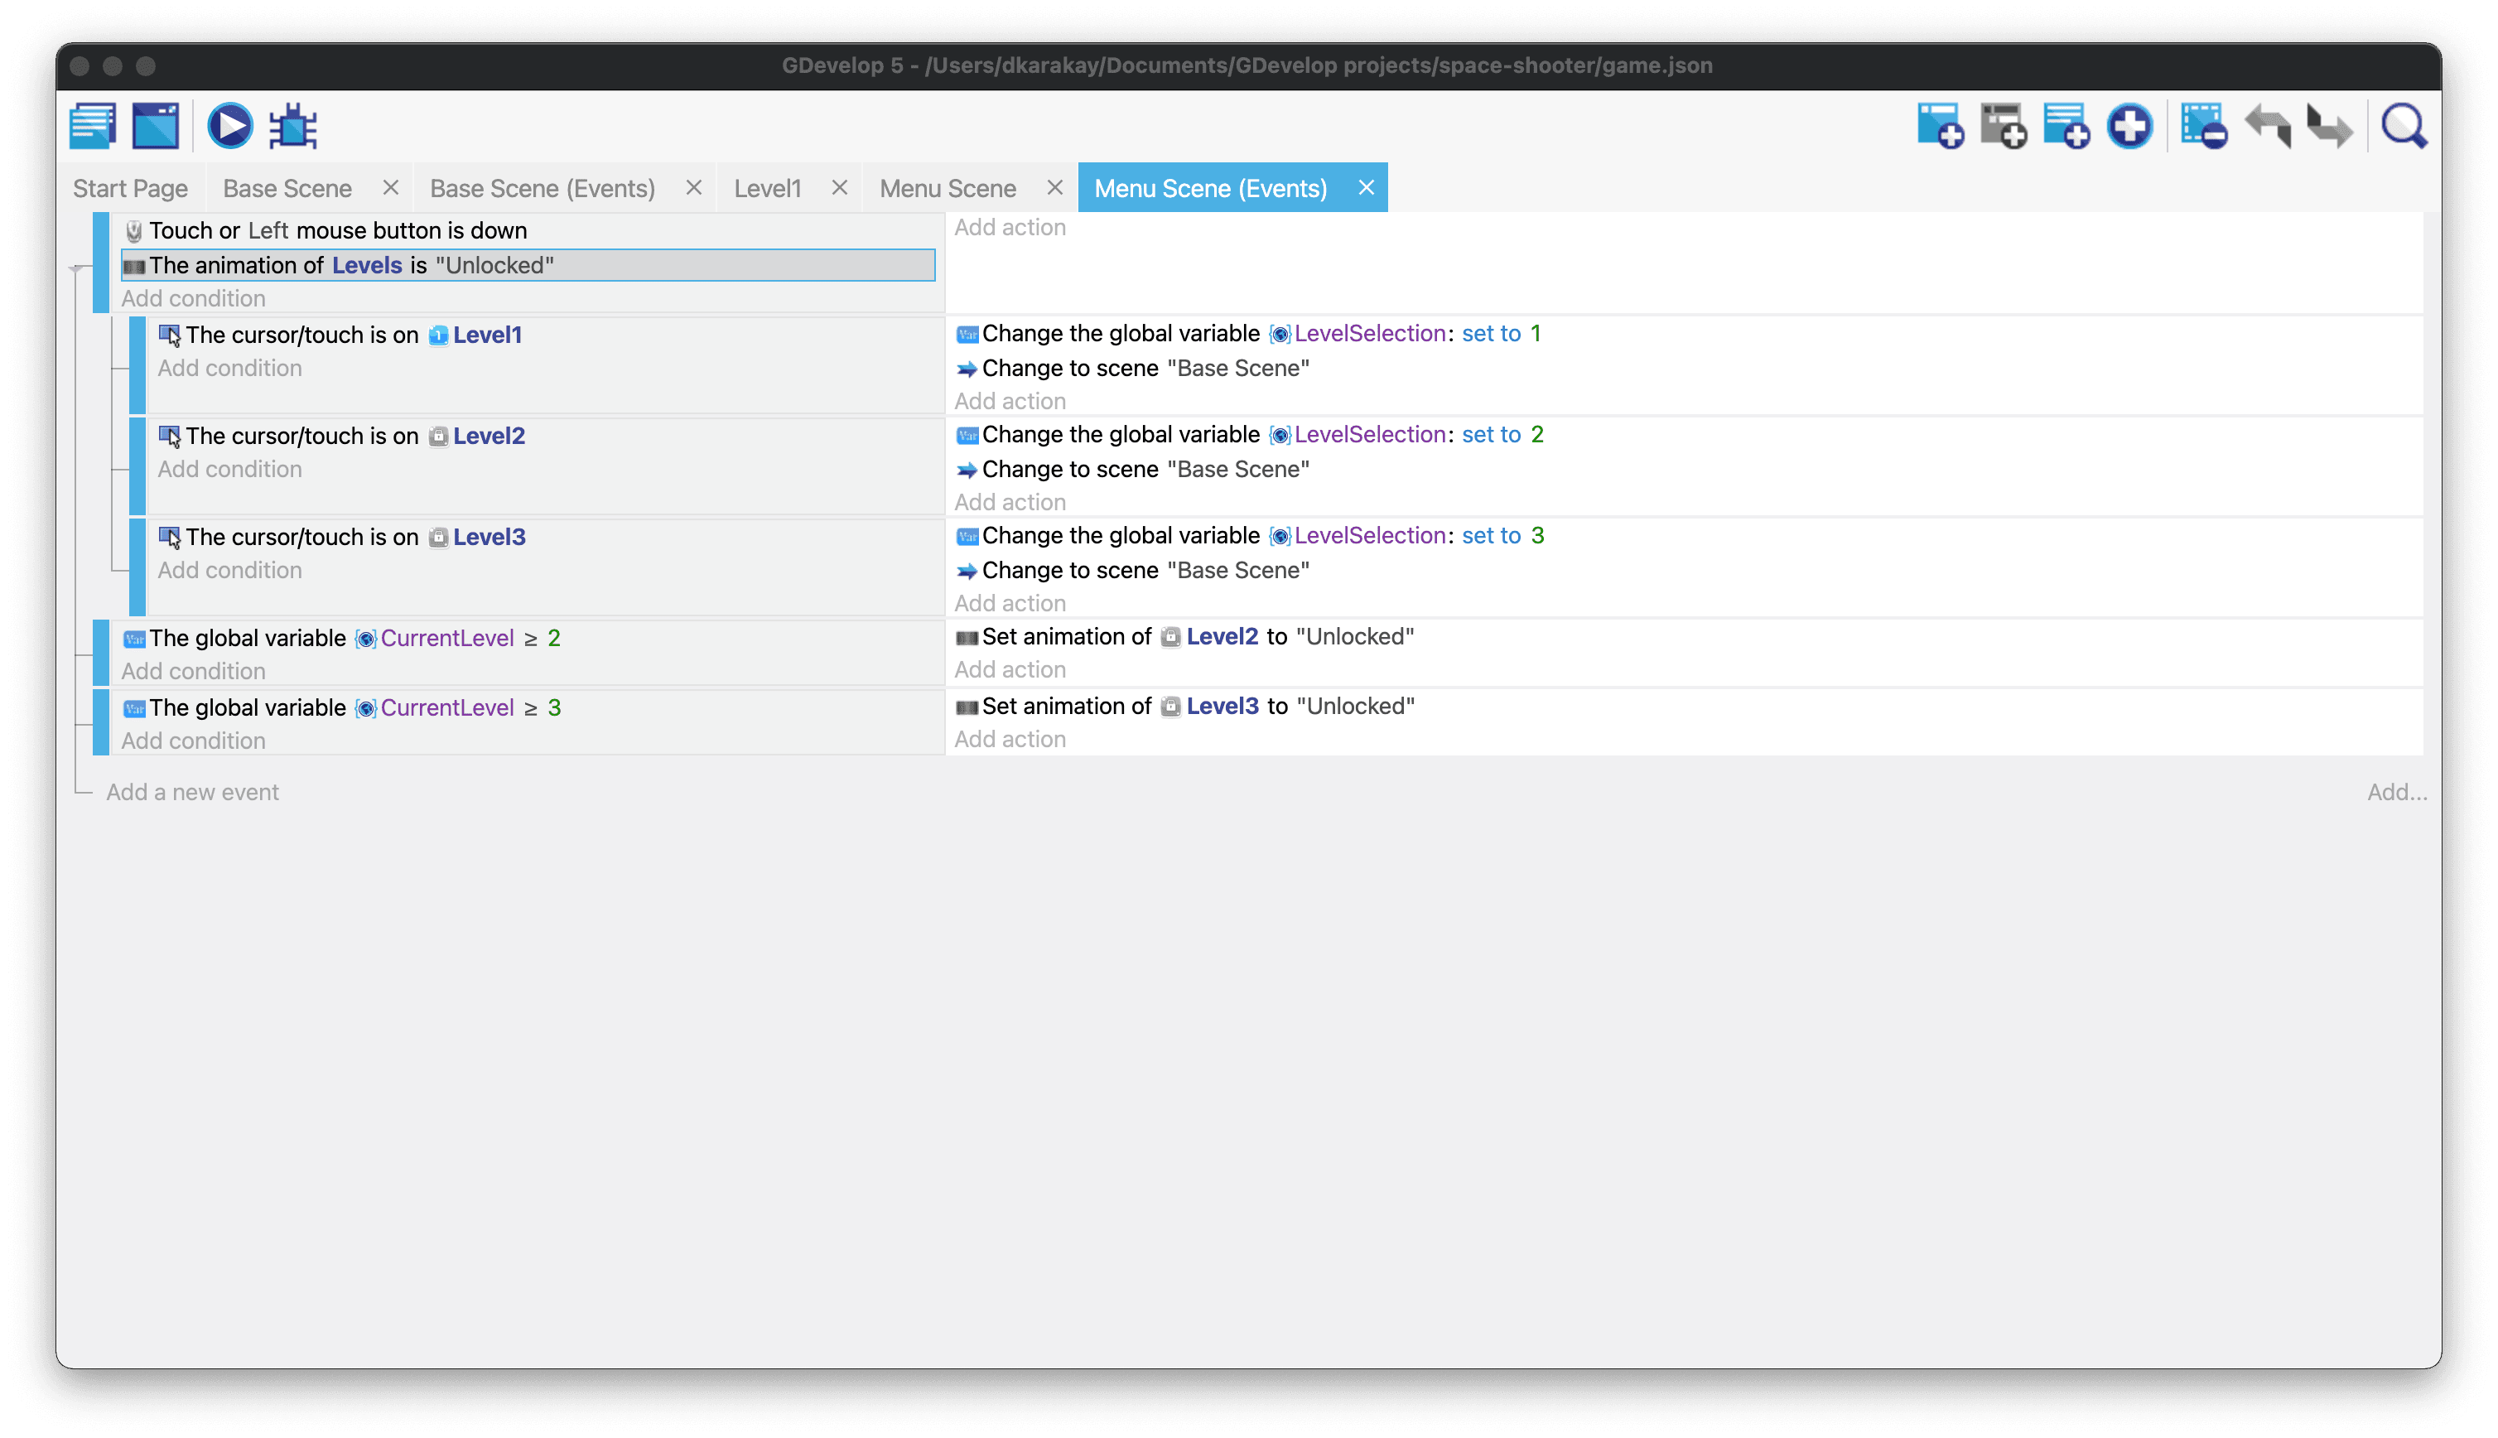
Task: Collapse the first event's sub-events
Action: pyautogui.click(x=76, y=268)
